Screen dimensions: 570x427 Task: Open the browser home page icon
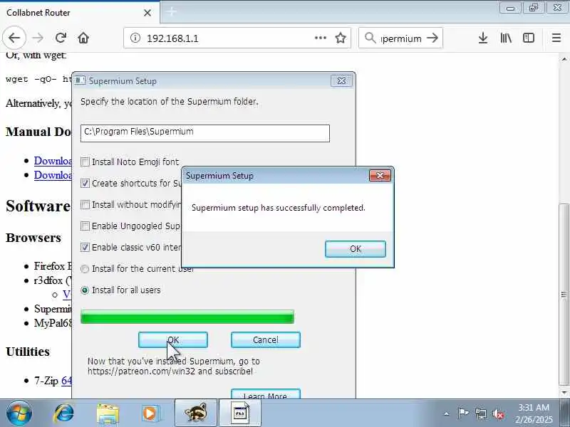(83, 38)
